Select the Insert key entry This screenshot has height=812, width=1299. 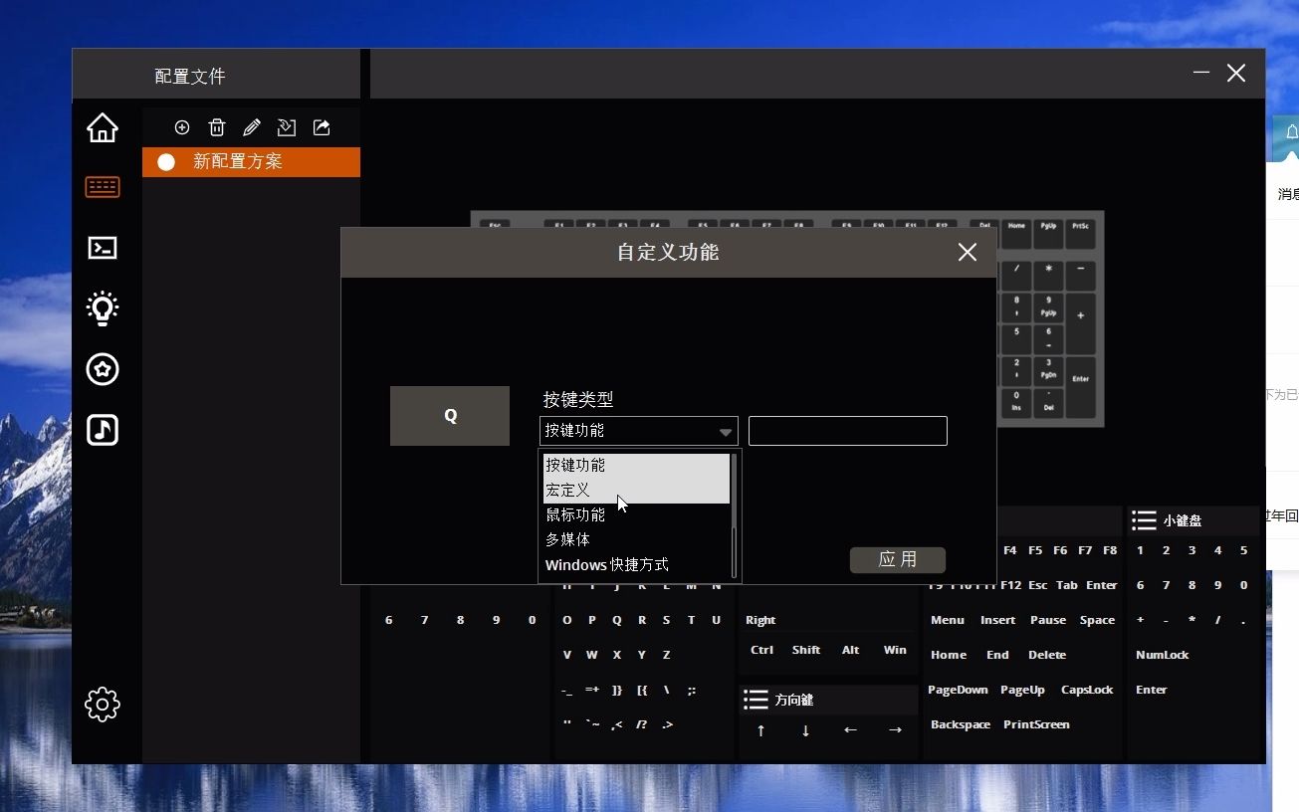(x=998, y=620)
